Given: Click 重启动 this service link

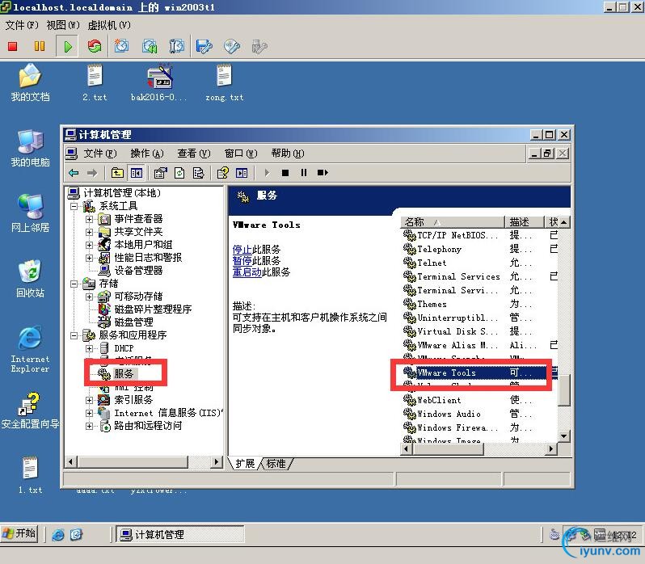Looking at the screenshot, I should (x=247, y=272).
